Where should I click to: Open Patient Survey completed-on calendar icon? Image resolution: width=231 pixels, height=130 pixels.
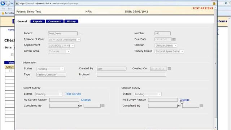pos(103,106)
